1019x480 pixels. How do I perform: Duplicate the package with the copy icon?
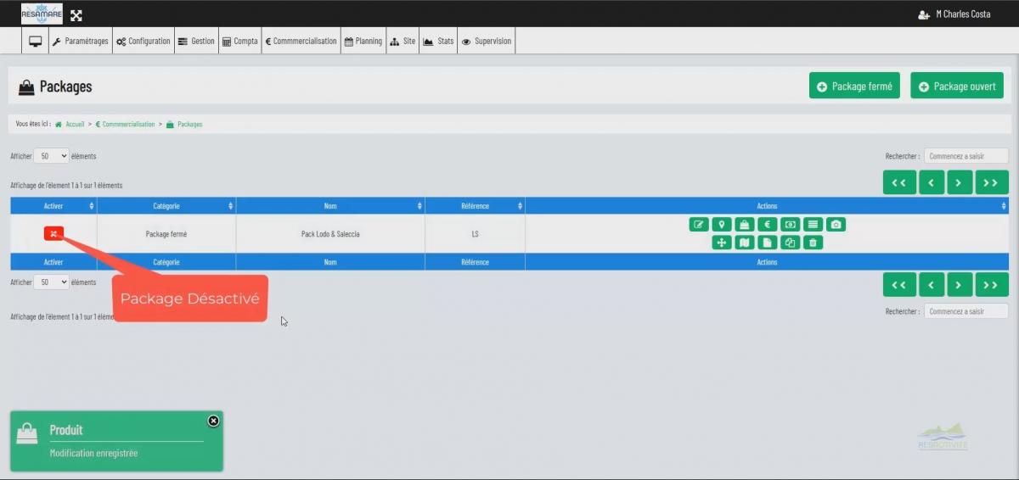[790, 243]
